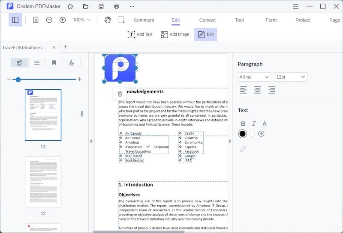Toggle Italic text formatting
The height and width of the screenshot is (233, 343).
click(x=254, y=124)
